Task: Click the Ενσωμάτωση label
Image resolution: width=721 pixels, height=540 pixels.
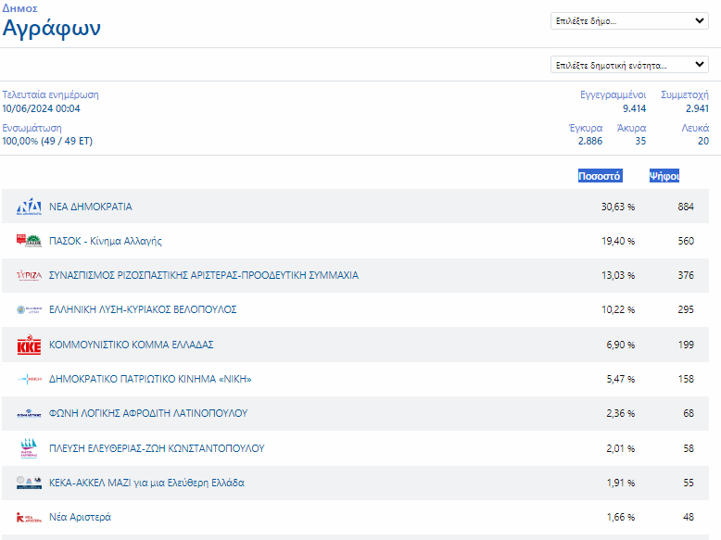Action: (32, 128)
